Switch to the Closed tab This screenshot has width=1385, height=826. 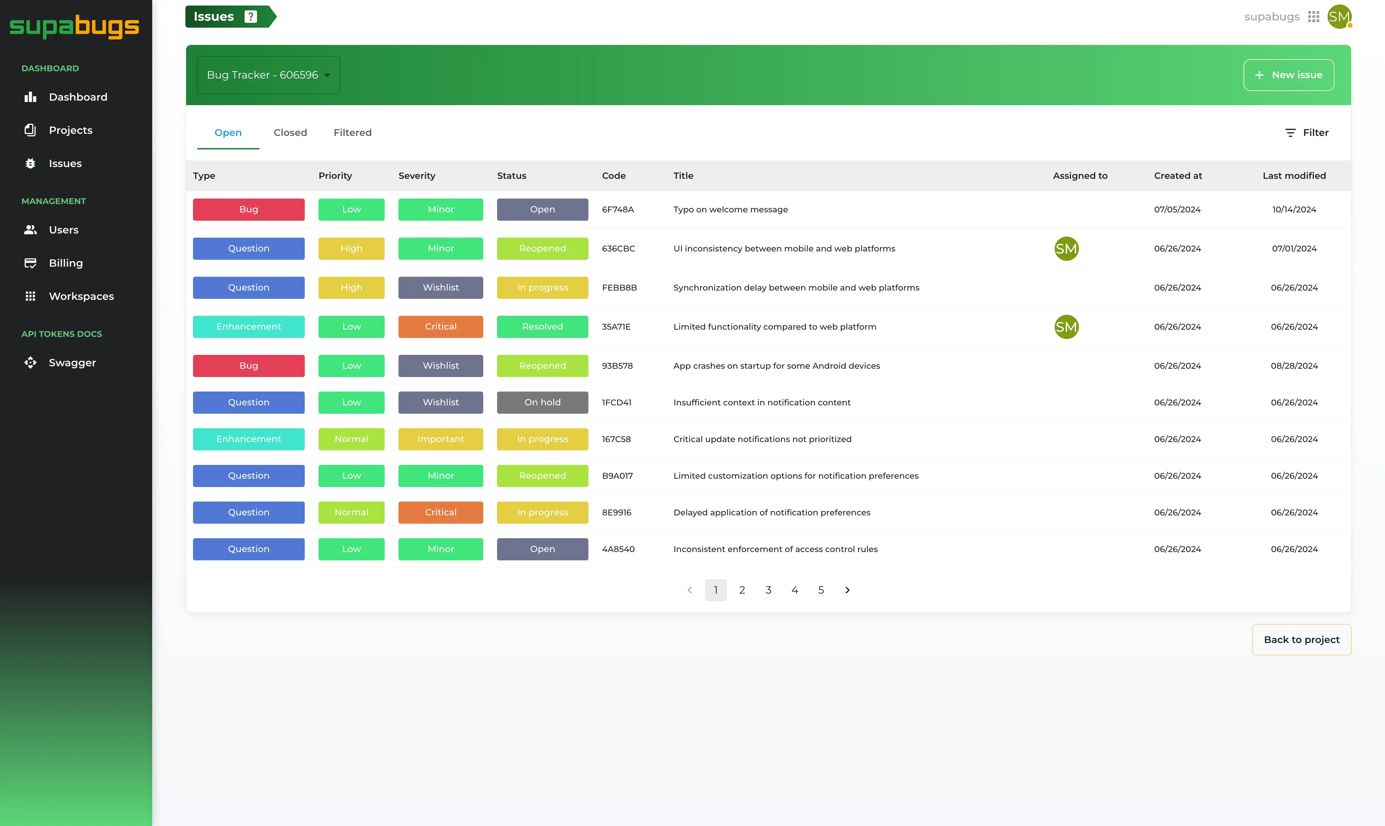[x=290, y=132]
